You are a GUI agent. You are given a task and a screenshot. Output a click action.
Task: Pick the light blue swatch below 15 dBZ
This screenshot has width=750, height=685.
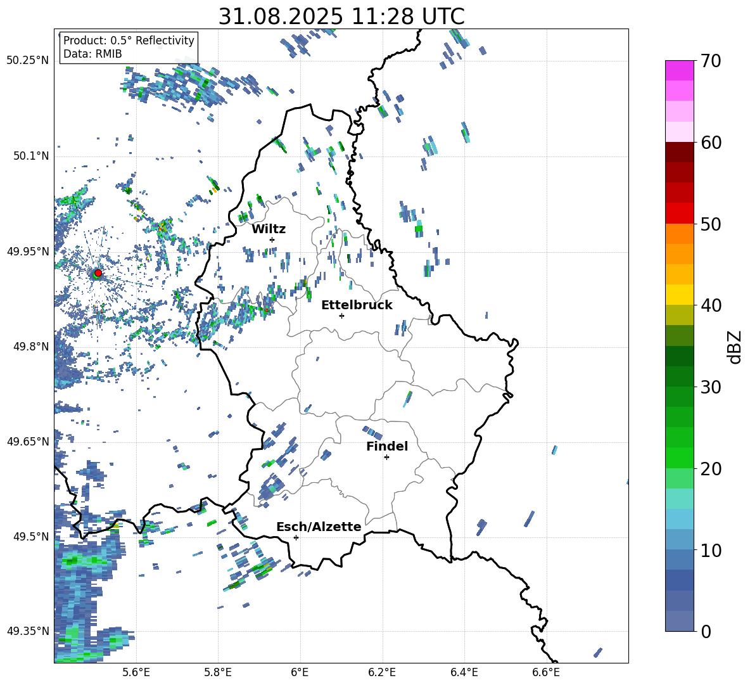[x=679, y=519]
